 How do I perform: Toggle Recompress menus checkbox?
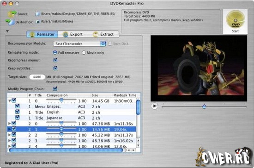55,60
